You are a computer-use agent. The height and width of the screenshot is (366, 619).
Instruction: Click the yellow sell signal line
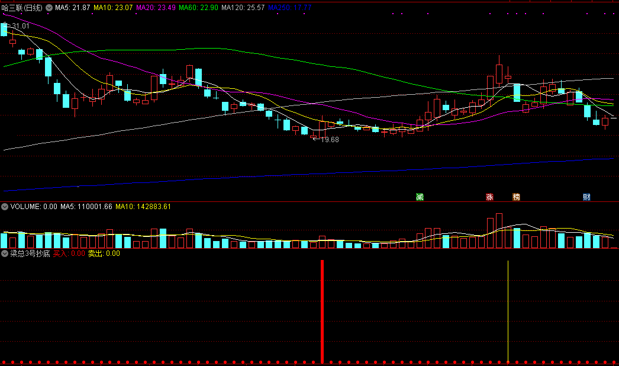(x=508, y=312)
